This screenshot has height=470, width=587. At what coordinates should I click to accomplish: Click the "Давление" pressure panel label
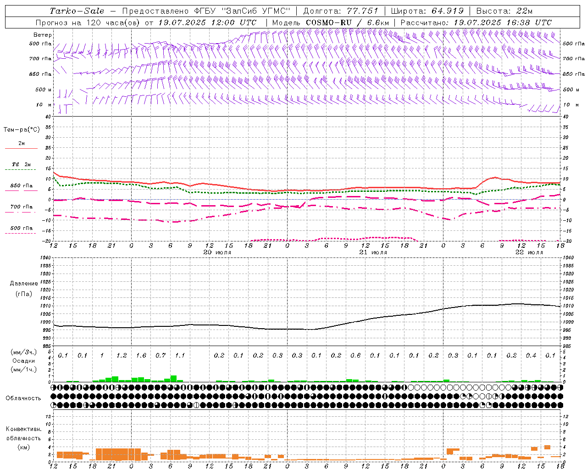[x=24, y=284]
